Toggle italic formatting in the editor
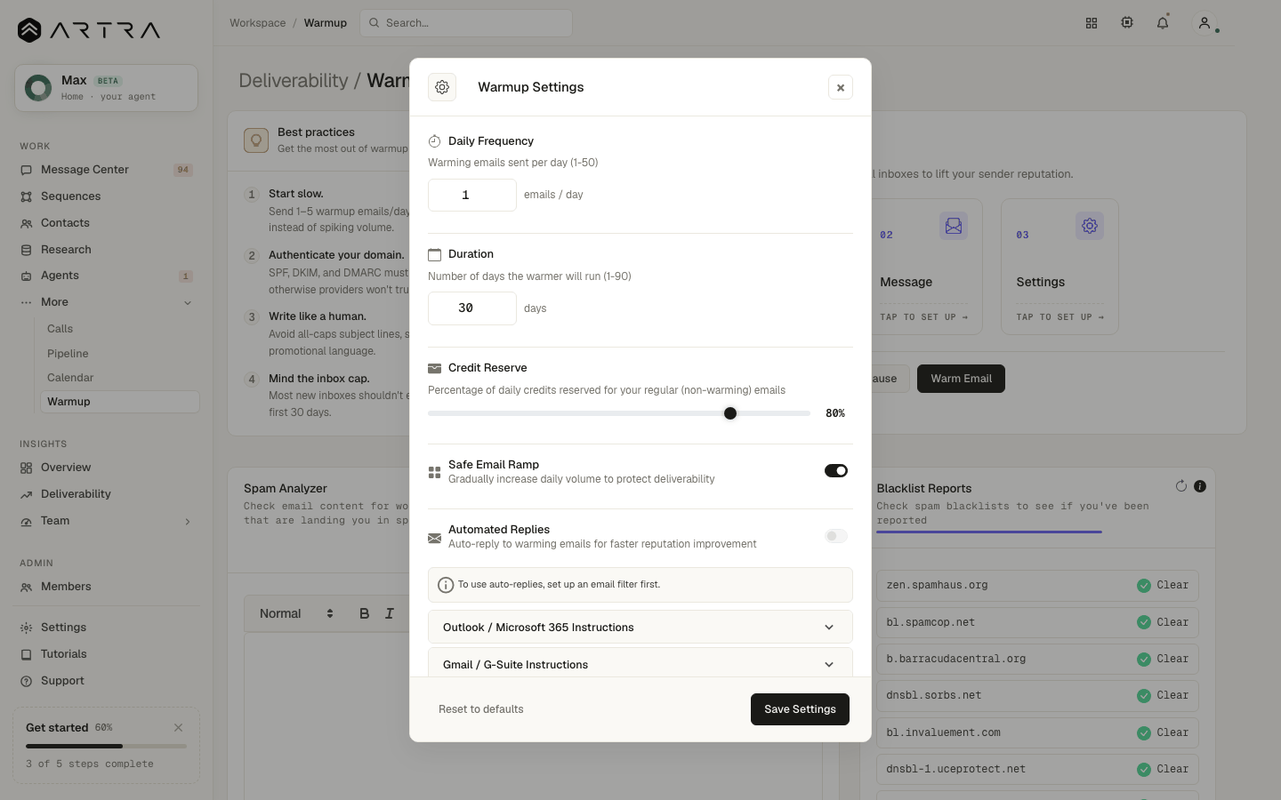 390,613
